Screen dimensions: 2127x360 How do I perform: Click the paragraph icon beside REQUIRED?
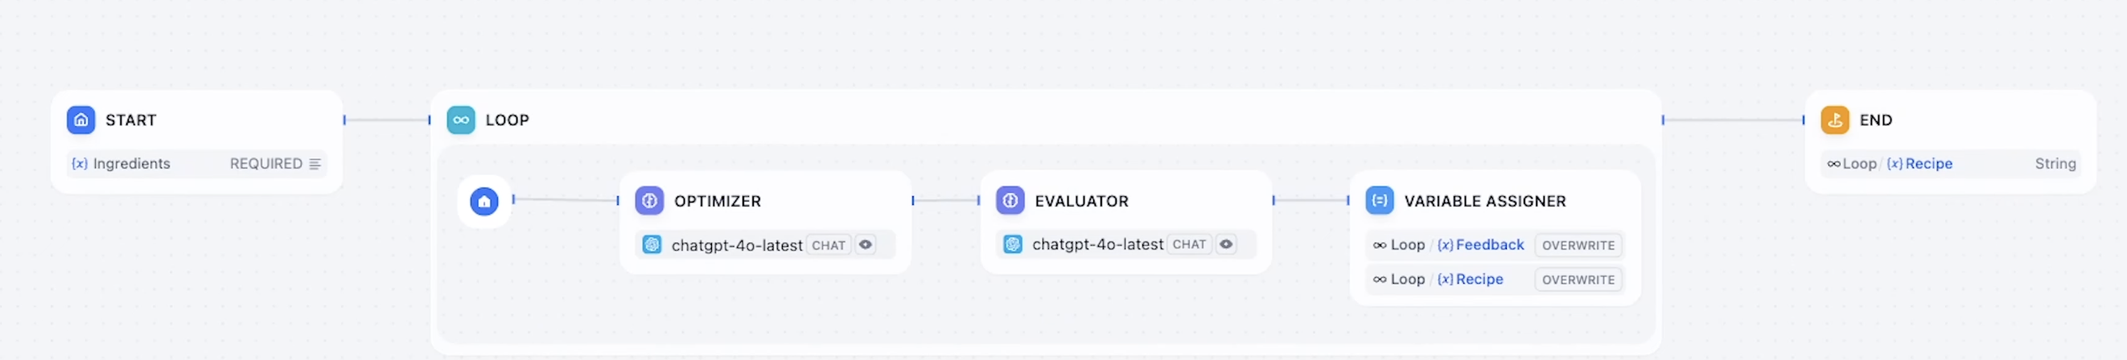pyautogui.click(x=315, y=163)
